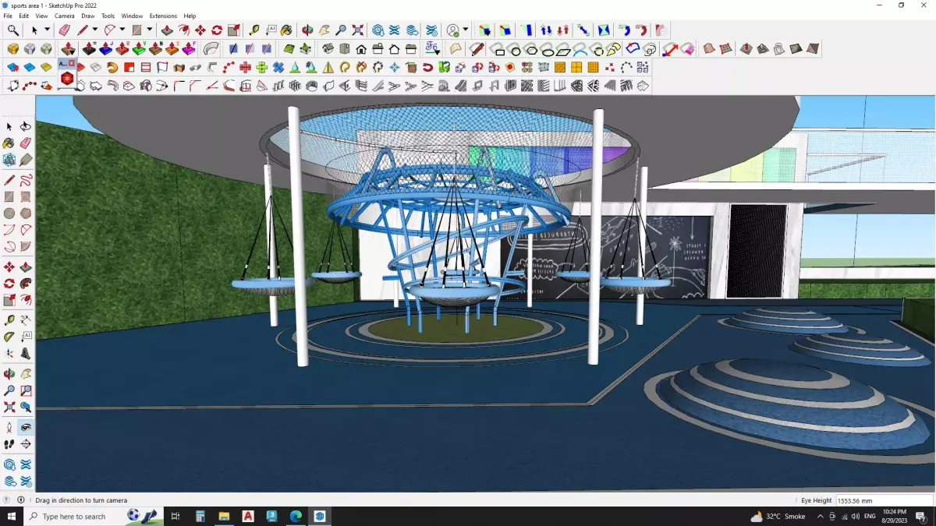Select the Pan hand tool in top toolbar
The height and width of the screenshot is (526, 936).
(324, 30)
